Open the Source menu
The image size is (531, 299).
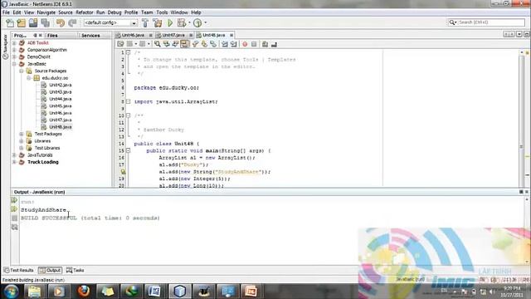point(66,12)
